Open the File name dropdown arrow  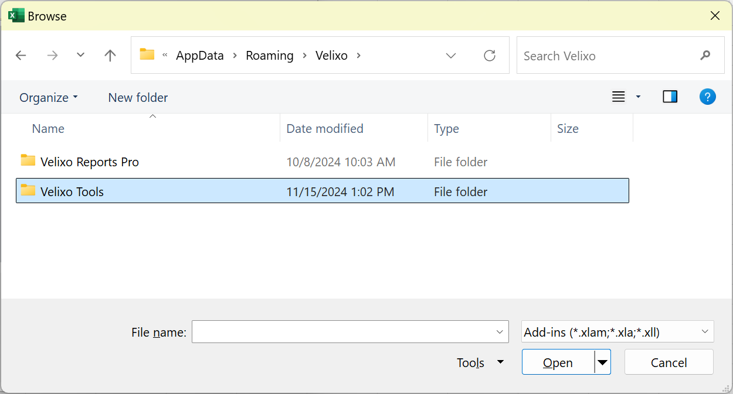(500, 332)
